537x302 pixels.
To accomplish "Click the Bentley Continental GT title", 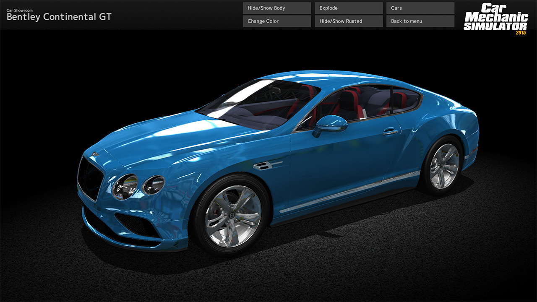I will pos(59,17).
